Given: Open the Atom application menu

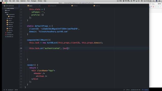Looking at the screenshot, I should [6, 1].
